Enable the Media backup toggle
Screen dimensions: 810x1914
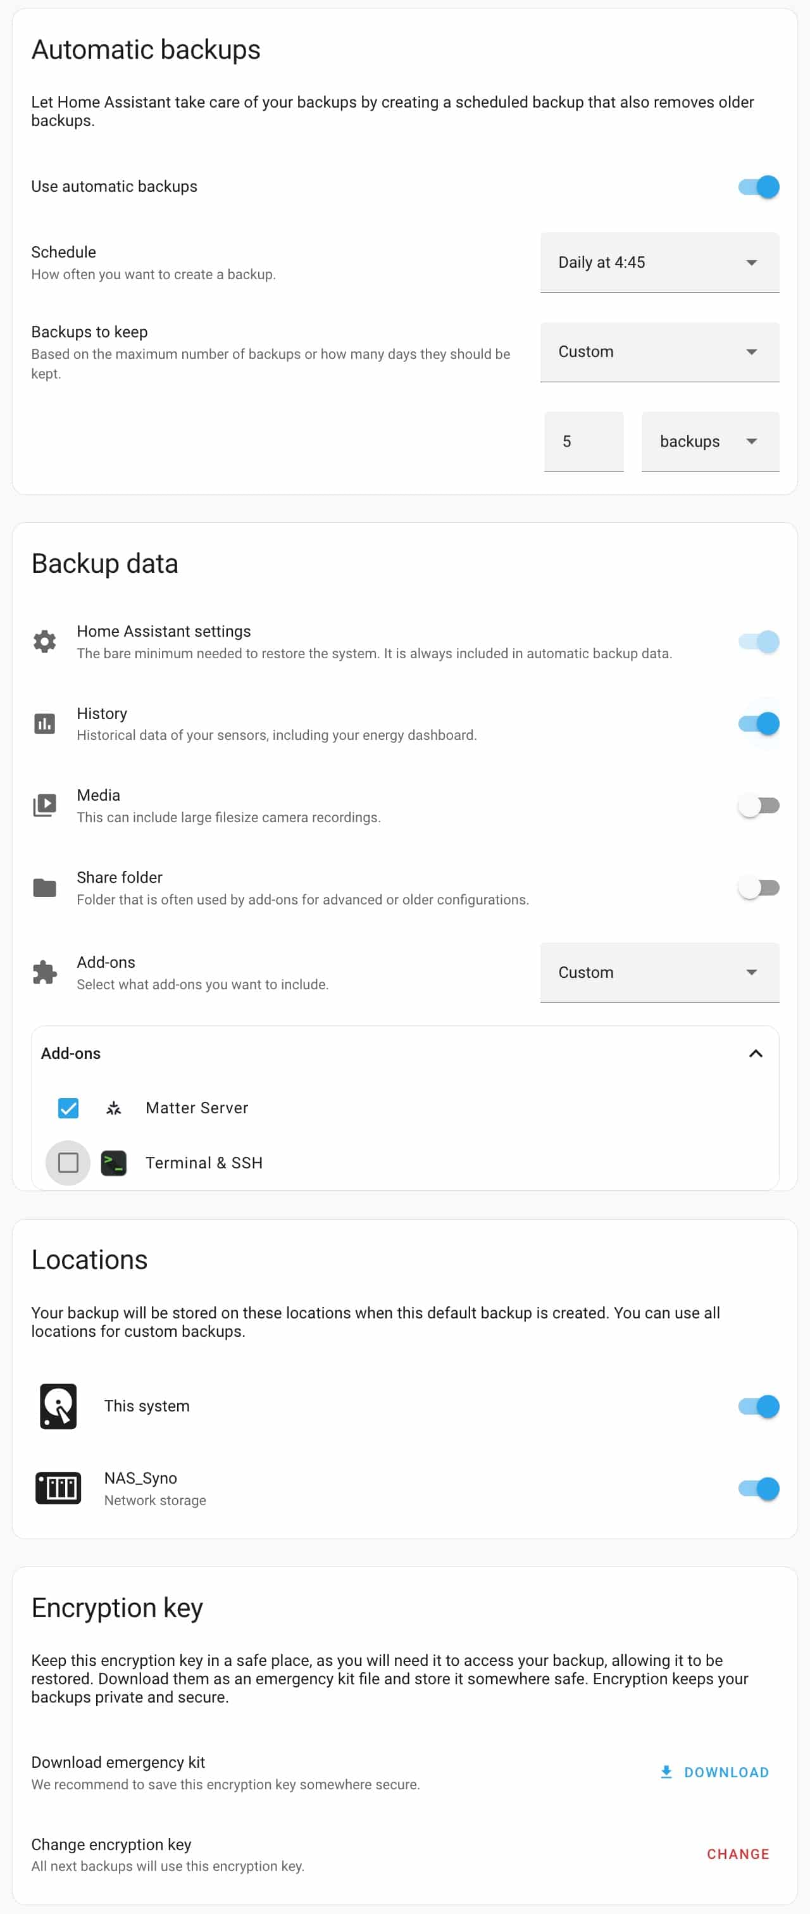(x=759, y=806)
